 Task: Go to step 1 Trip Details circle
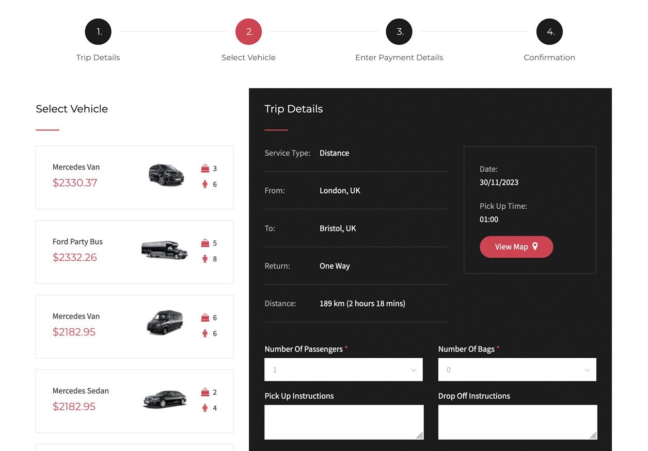coord(98,31)
